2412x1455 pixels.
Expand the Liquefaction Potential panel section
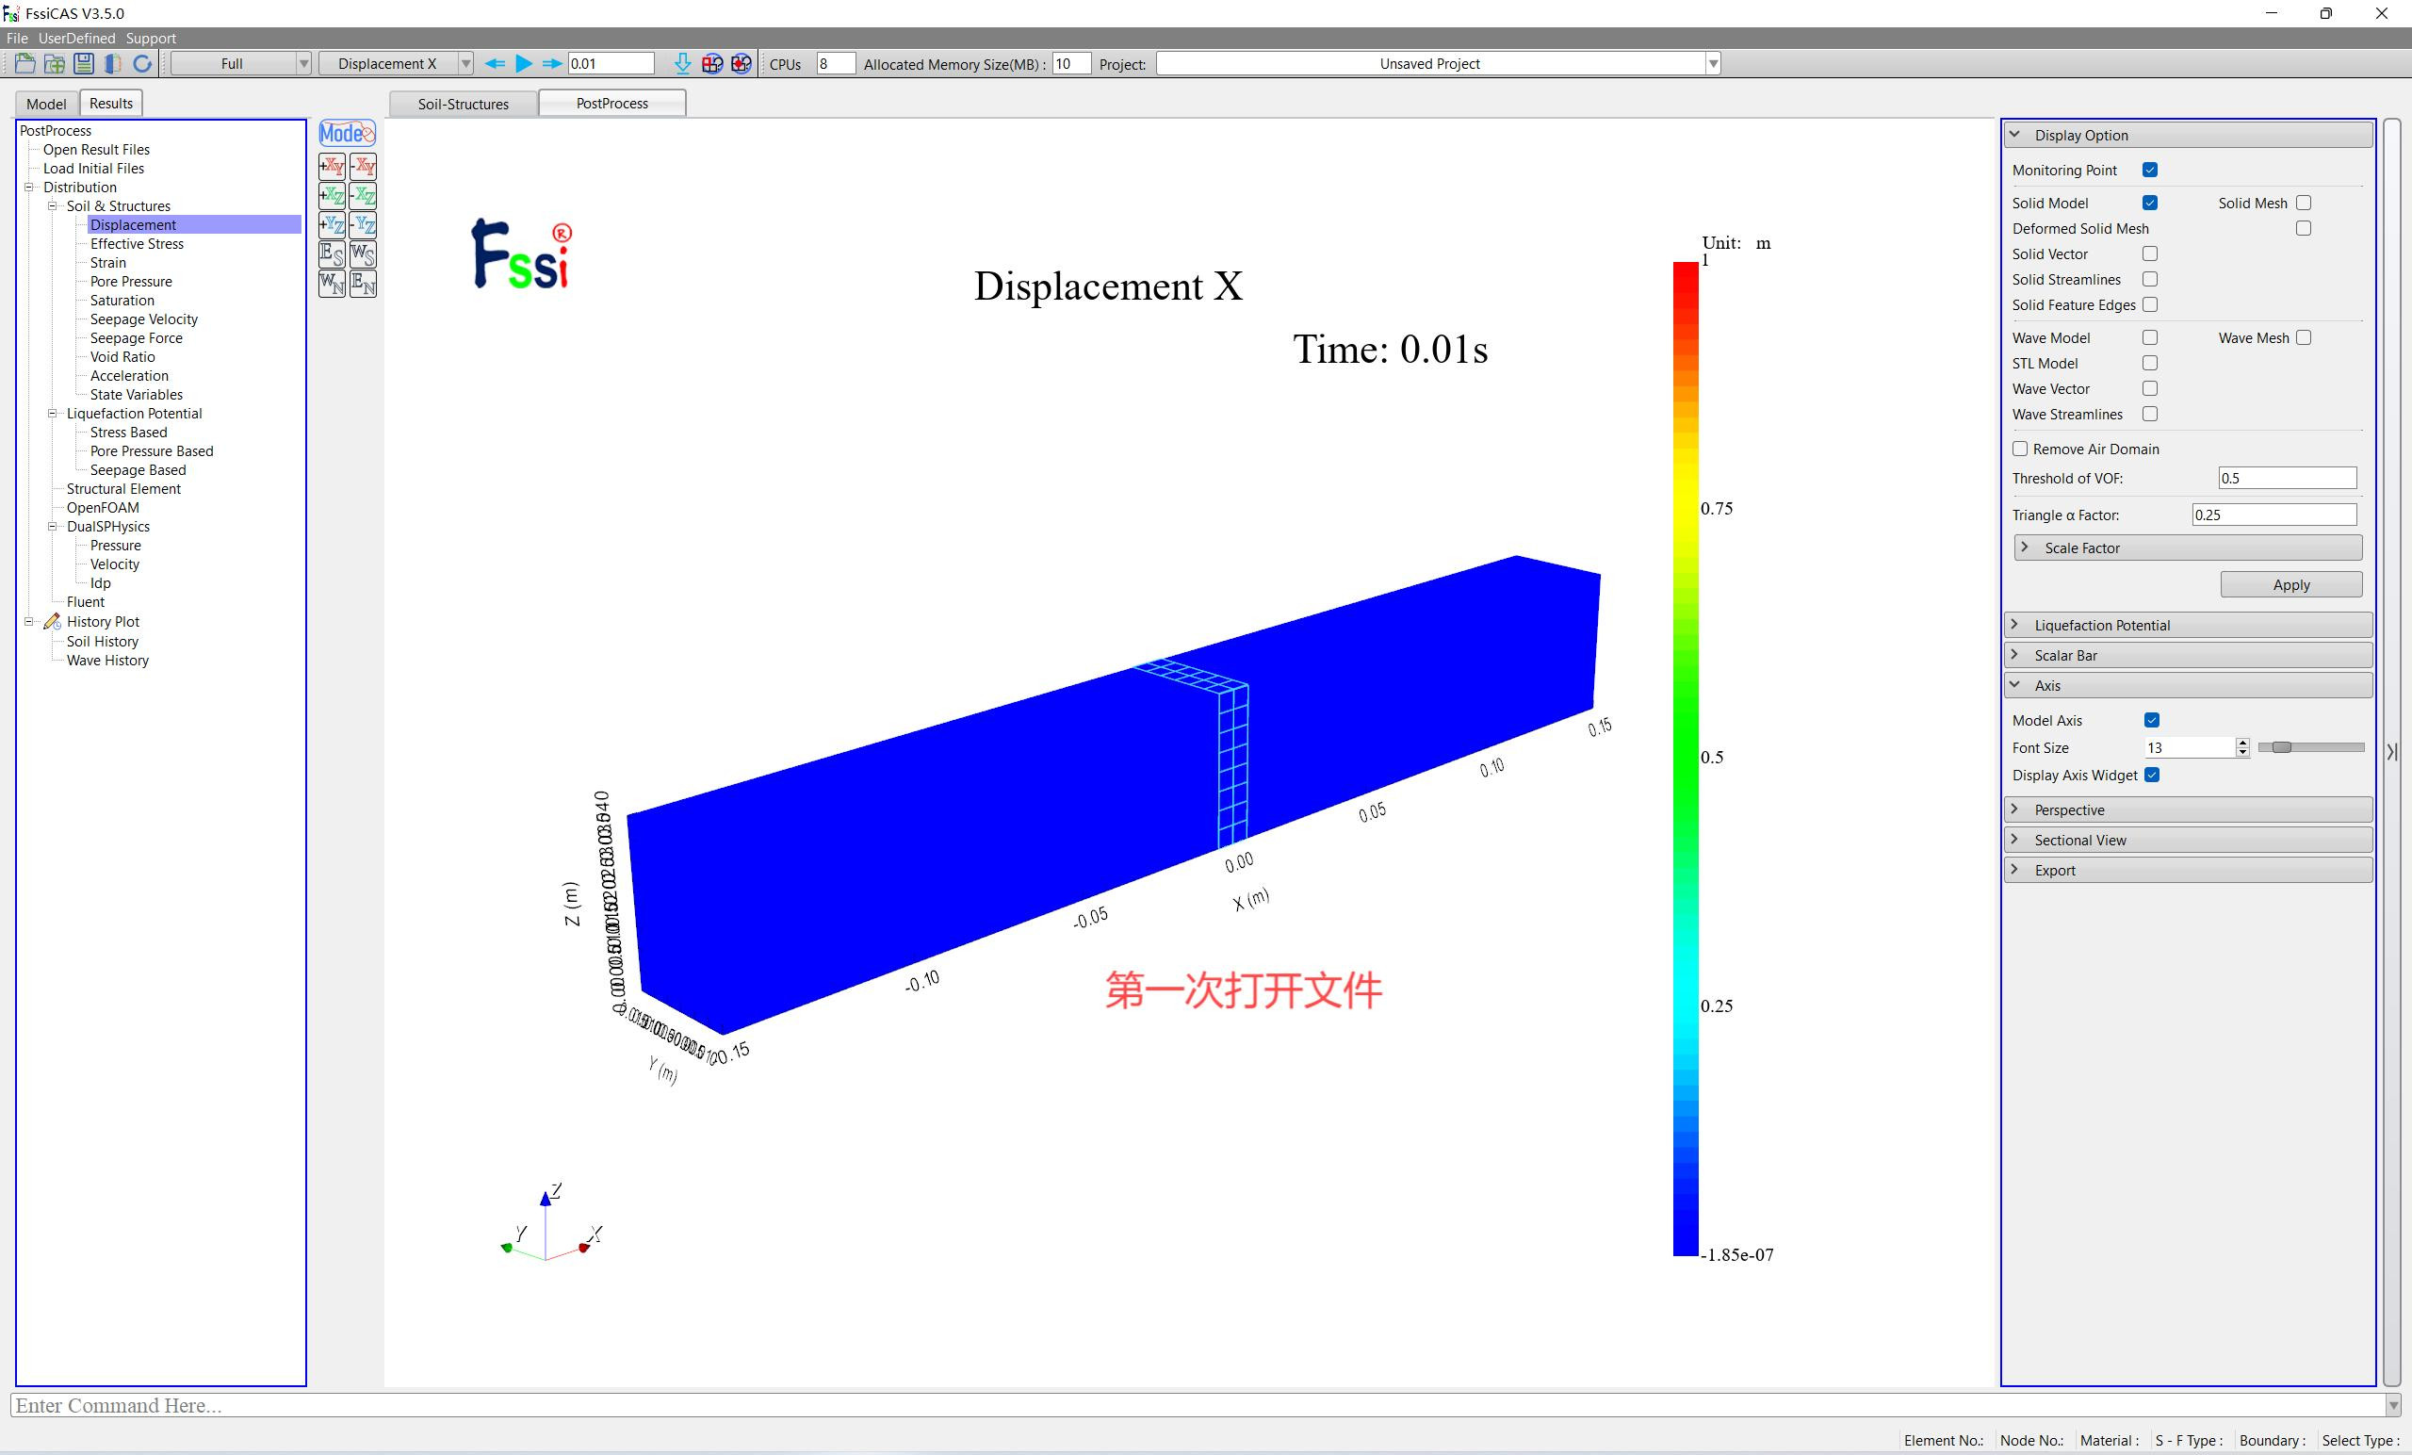(2188, 626)
